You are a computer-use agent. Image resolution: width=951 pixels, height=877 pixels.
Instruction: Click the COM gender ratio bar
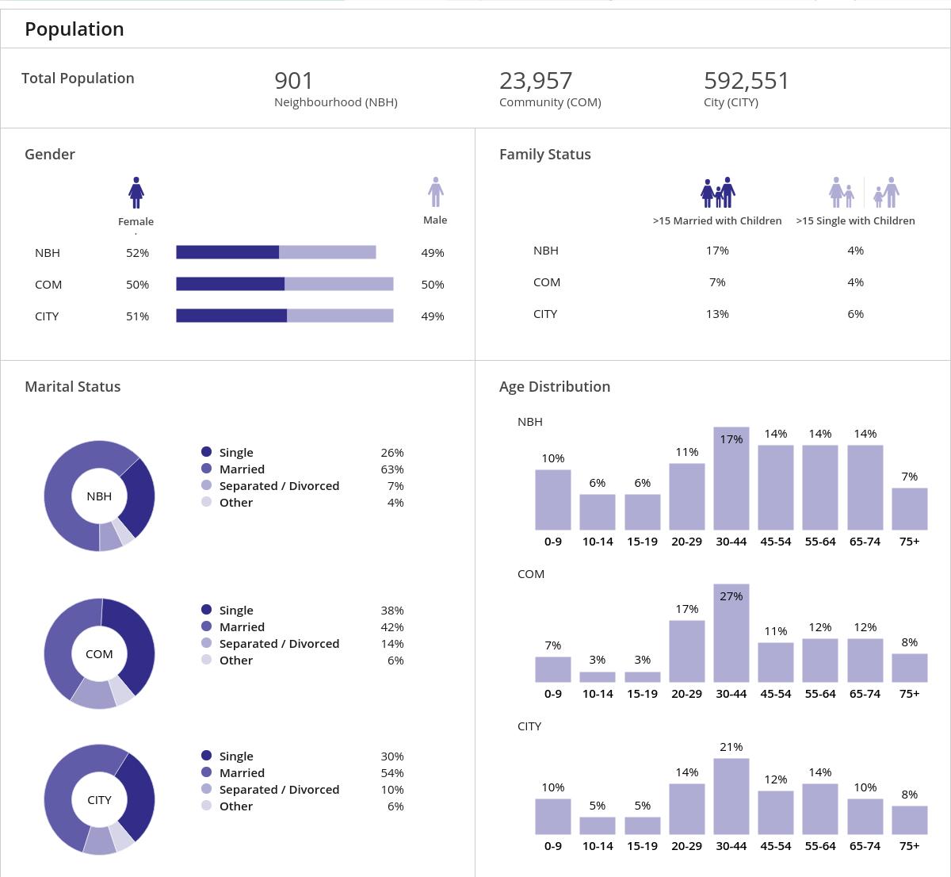pyautogui.click(x=285, y=284)
